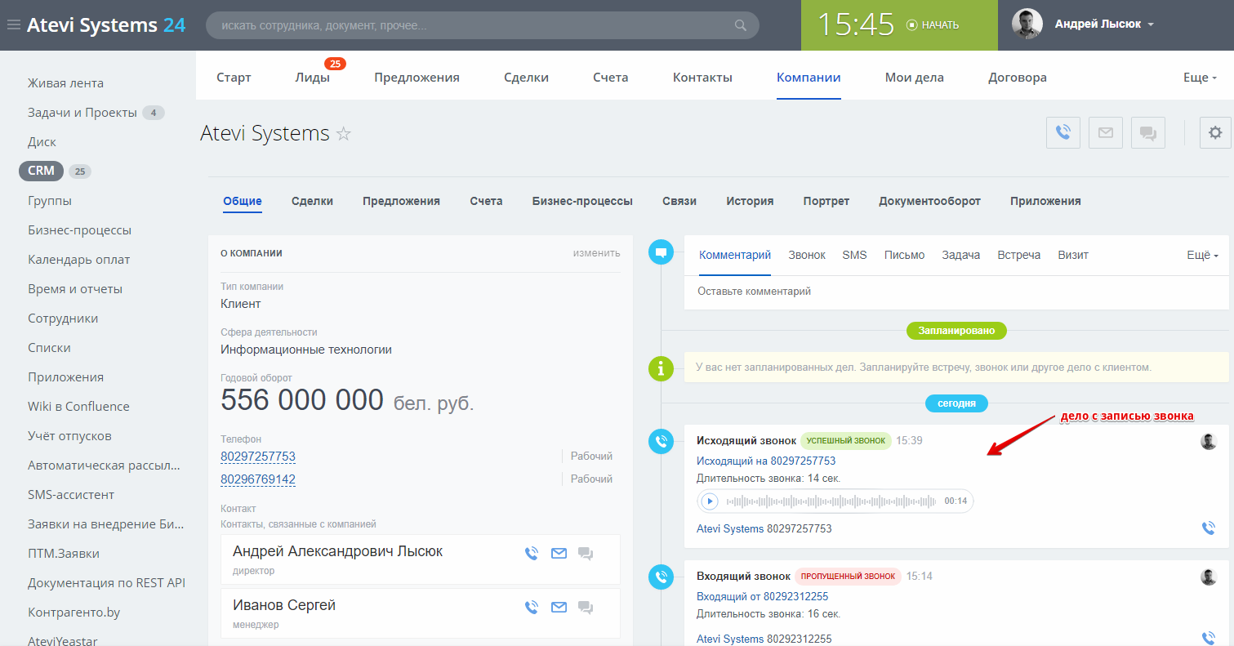This screenshot has width=1234, height=646.
Task: Expand the Ещё dropdown in the activity tabs
Action: point(1201,255)
